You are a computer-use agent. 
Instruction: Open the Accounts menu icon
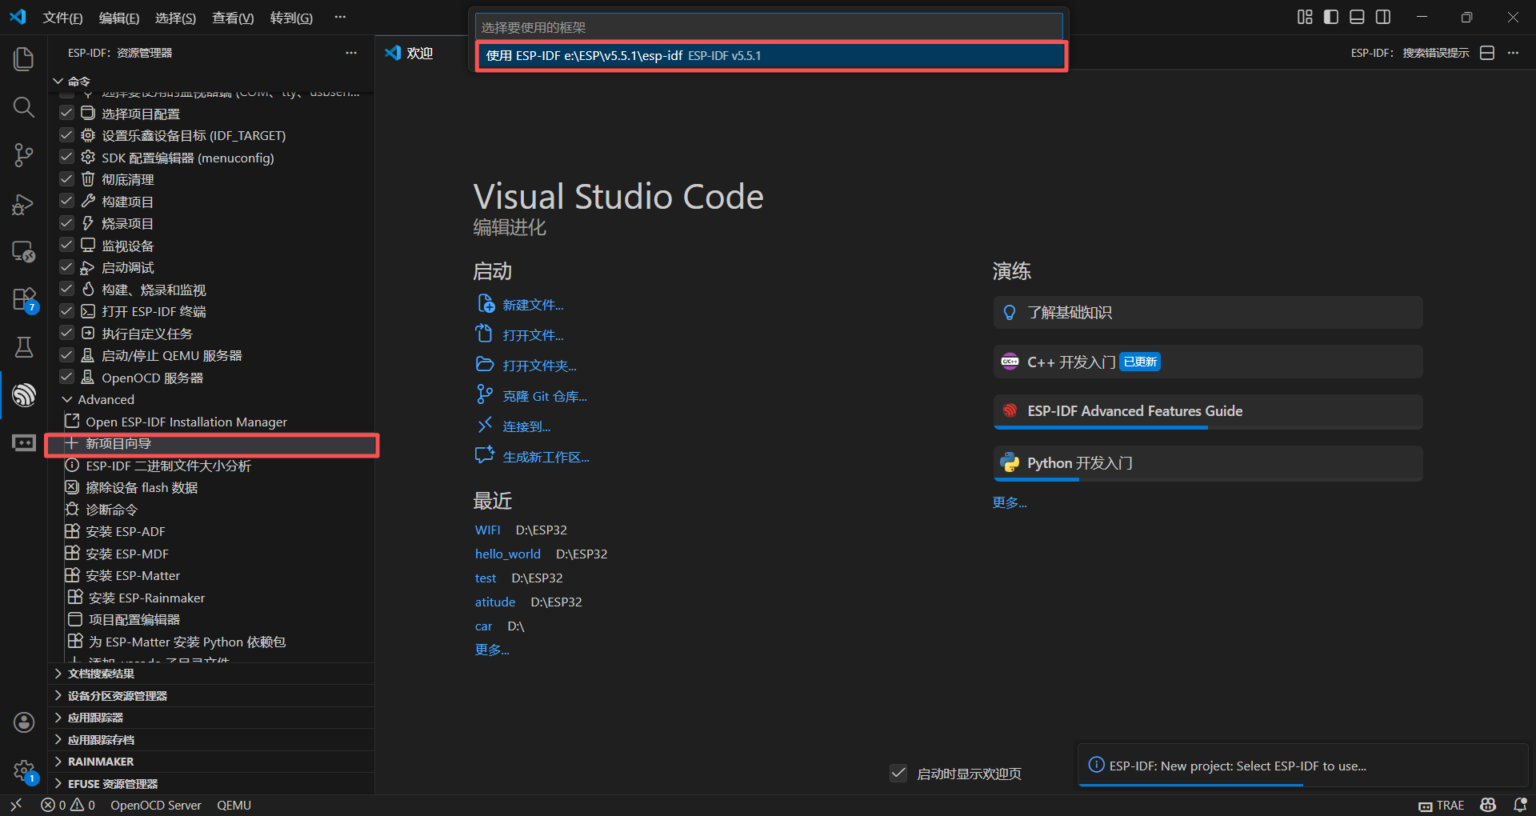point(24,722)
